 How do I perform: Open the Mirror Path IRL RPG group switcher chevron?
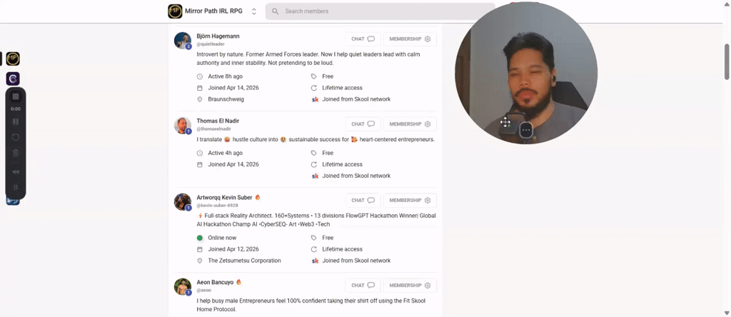pyautogui.click(x=253, y=11)
